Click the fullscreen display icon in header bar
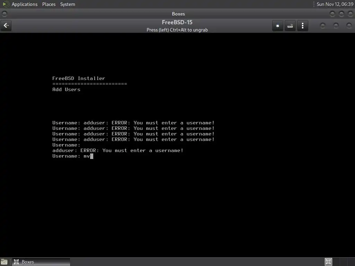Image resolution: width=355 pixels, height=266 pixels. [278, 26]
